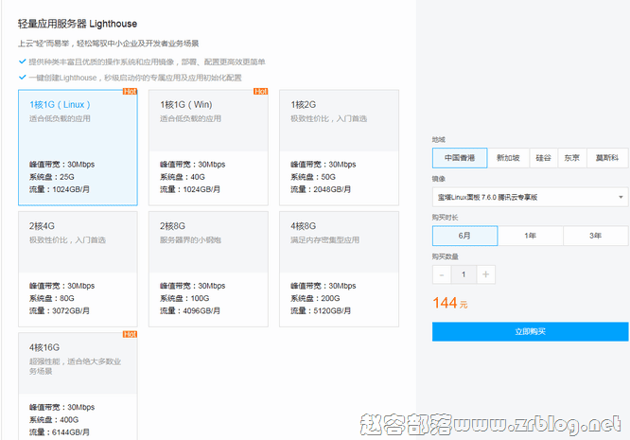This screenshot has height=440, width=630.
Task: Set purchase duration to 6月
Action: click(x=464, y=236)
